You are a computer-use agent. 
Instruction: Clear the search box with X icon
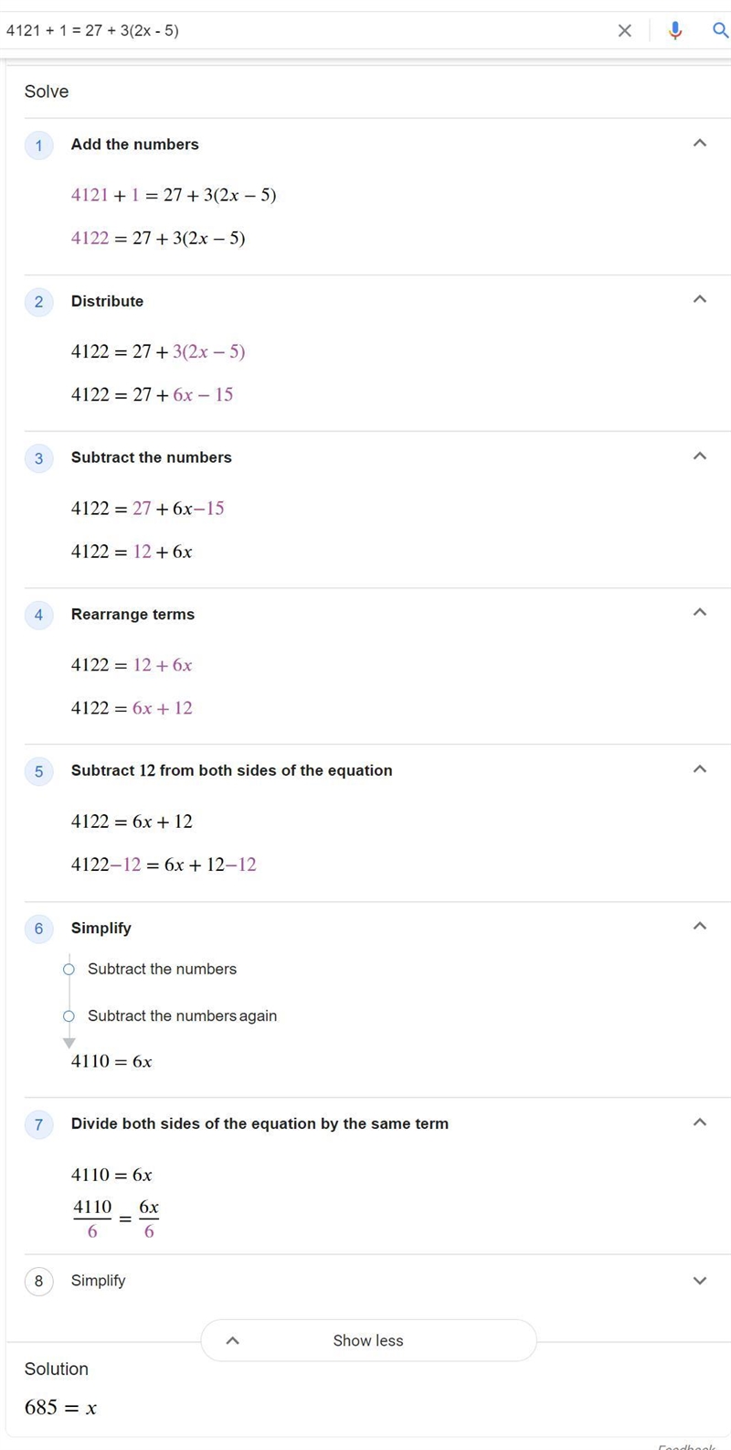[625, 31]
